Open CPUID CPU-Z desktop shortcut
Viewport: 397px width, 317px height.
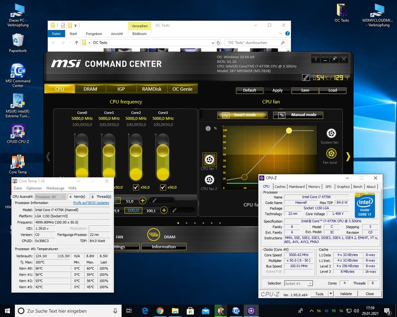click(x=18, y=134)
